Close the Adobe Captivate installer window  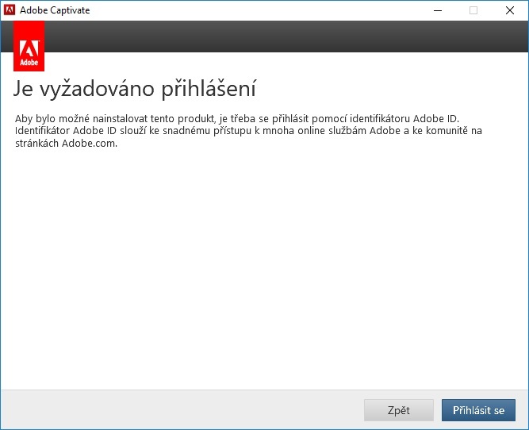point(509,10)
